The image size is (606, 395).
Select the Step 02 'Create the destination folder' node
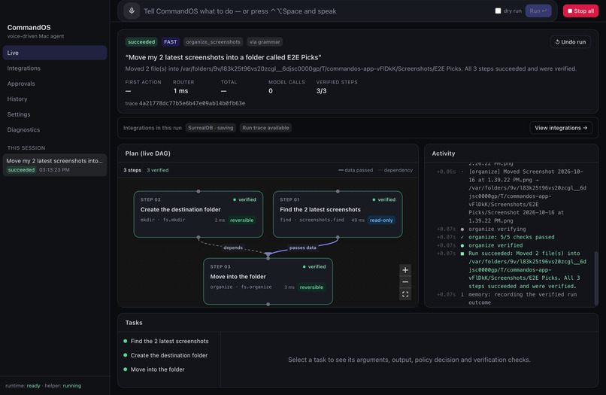click(198, 214)
